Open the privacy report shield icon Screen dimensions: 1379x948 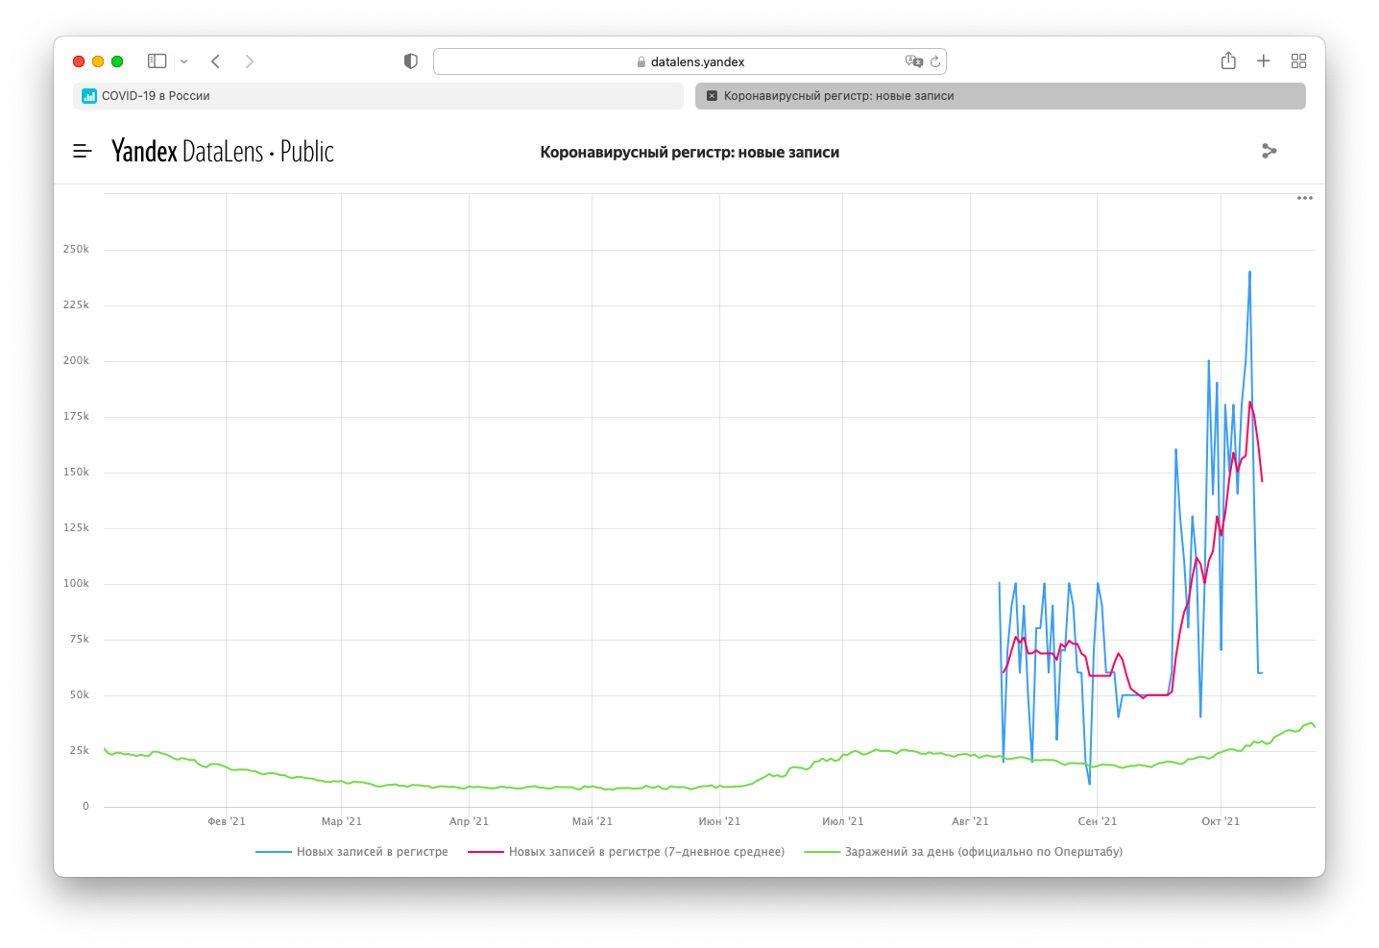411,61
